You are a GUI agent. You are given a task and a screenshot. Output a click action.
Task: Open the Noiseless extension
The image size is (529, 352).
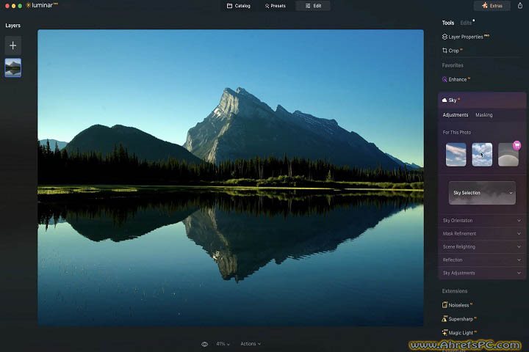click(x=457, y=305)
